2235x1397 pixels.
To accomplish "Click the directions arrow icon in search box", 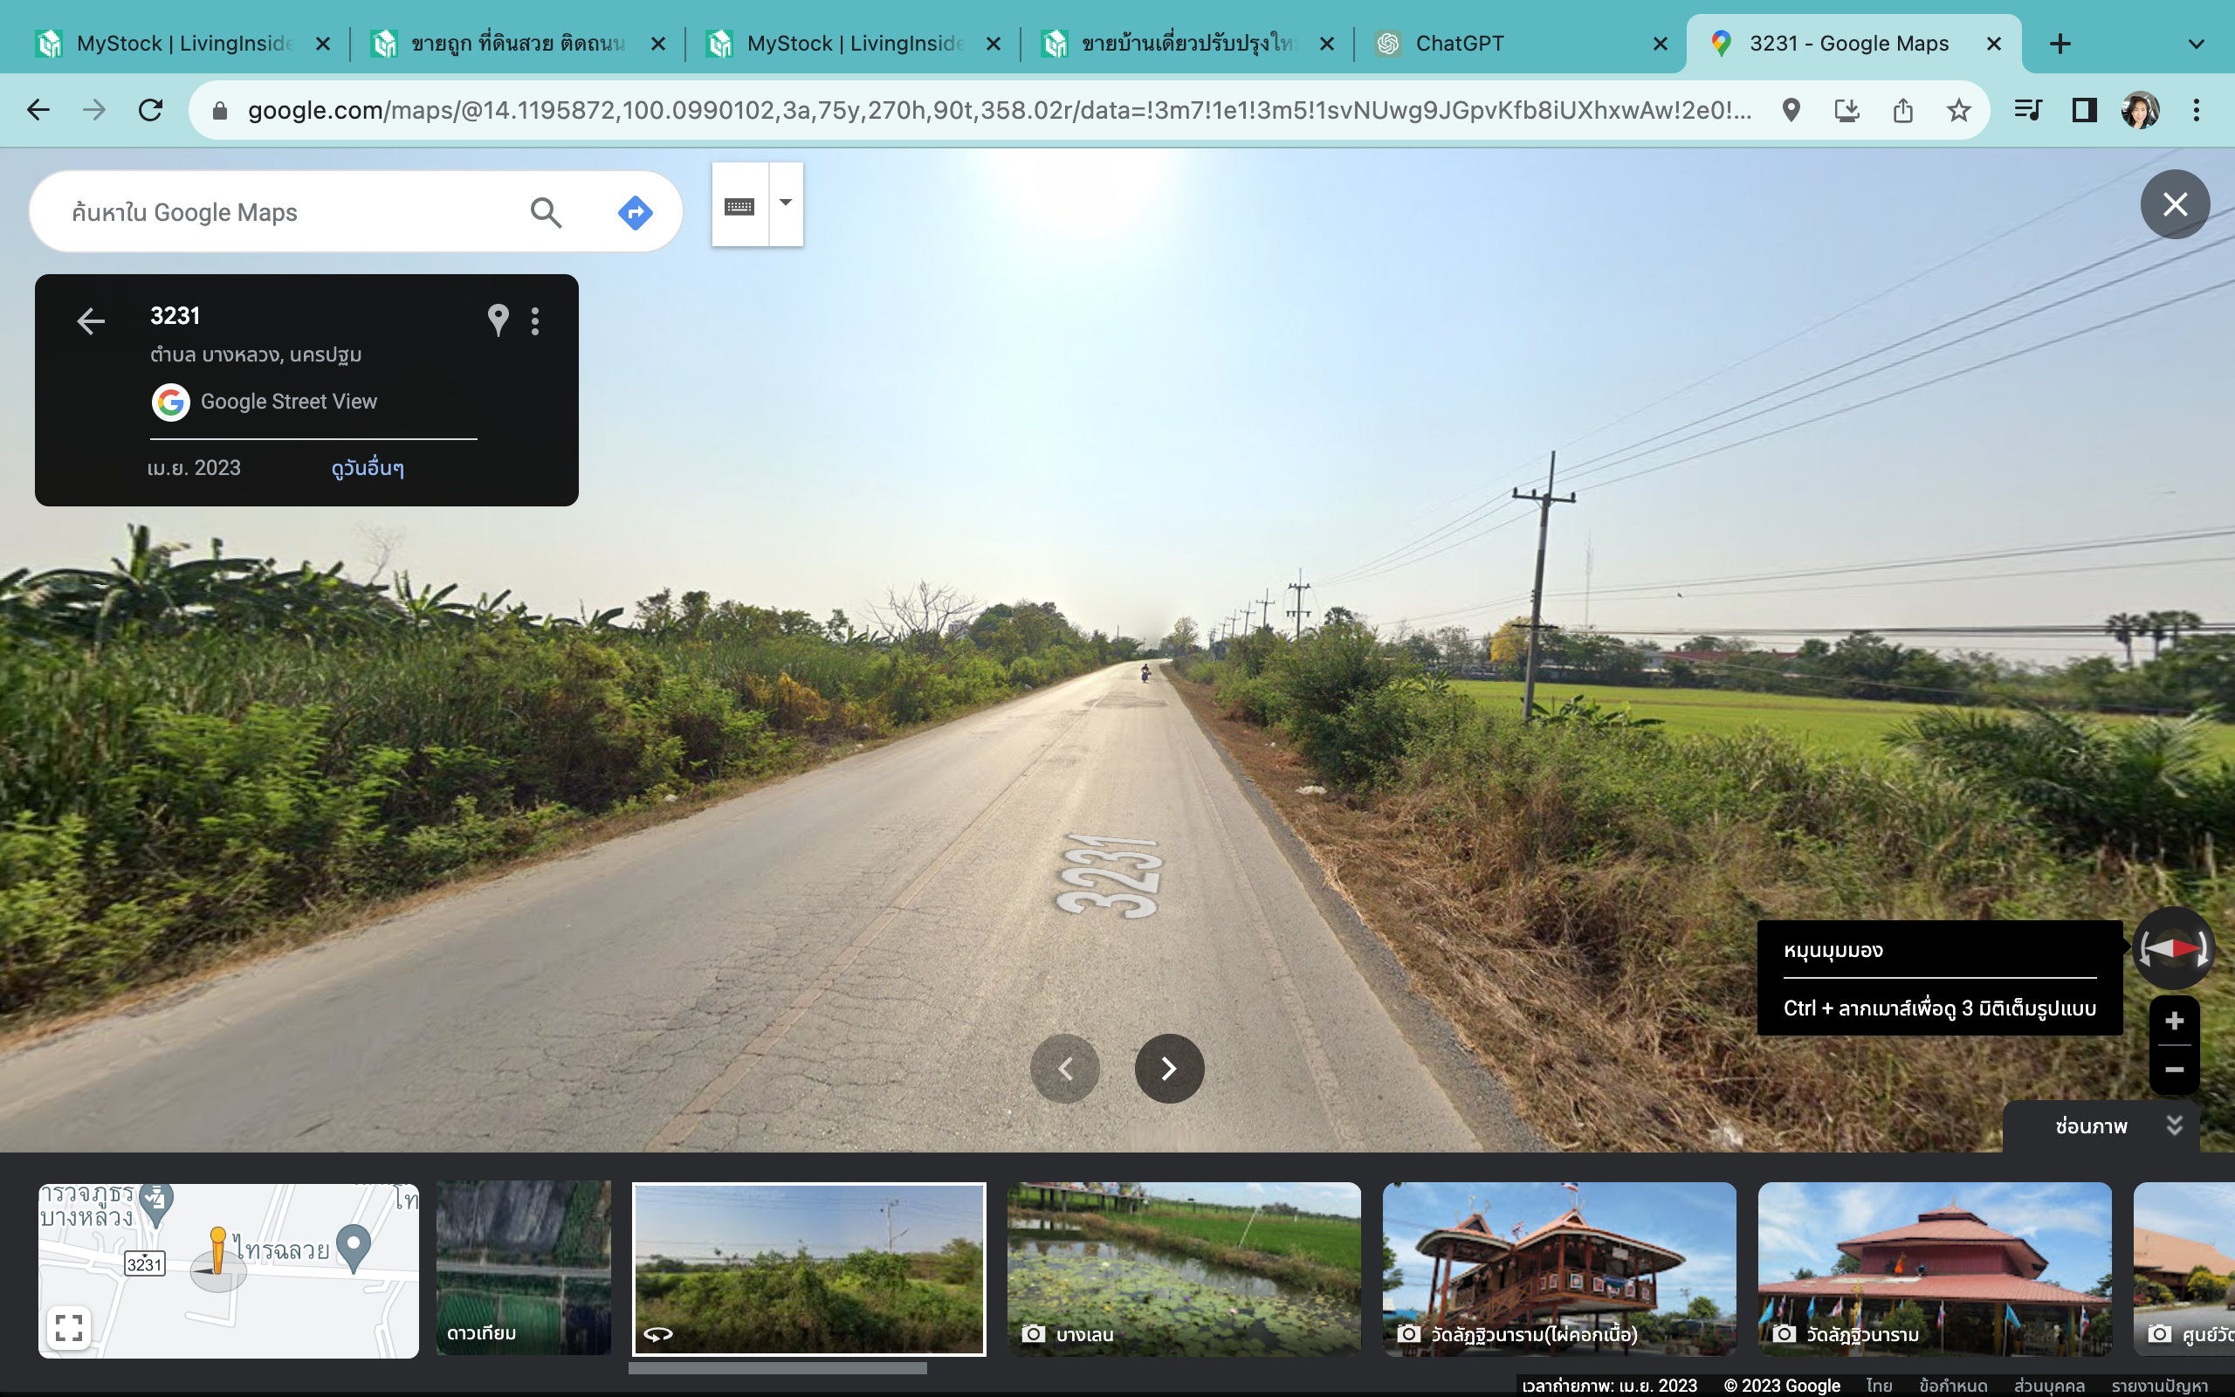I will 636,212.
